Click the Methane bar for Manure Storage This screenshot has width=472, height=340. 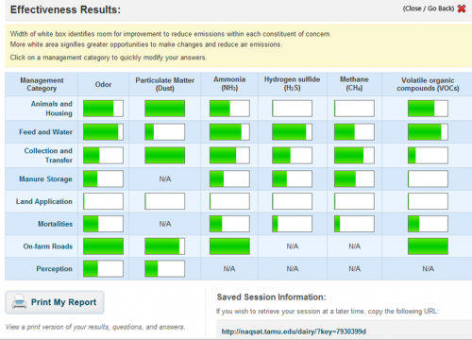point(354,178)
